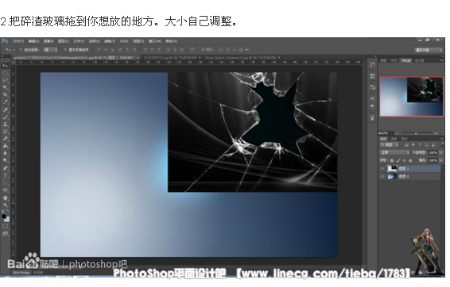
Task: Select the Spot Healing Brush tool
Action: pyautogui.click(x=5, y=110)
